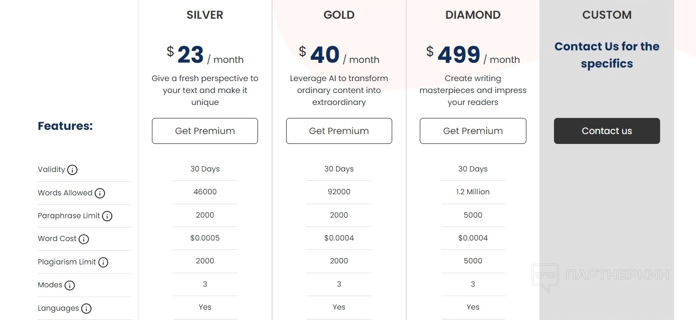696x320 pixels.
Task: Click the info icon beside Words Allowed
Action: point(100,193)
